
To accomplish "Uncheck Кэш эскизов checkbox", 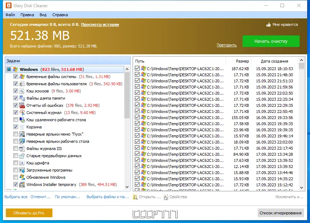I will coord(15,91).
